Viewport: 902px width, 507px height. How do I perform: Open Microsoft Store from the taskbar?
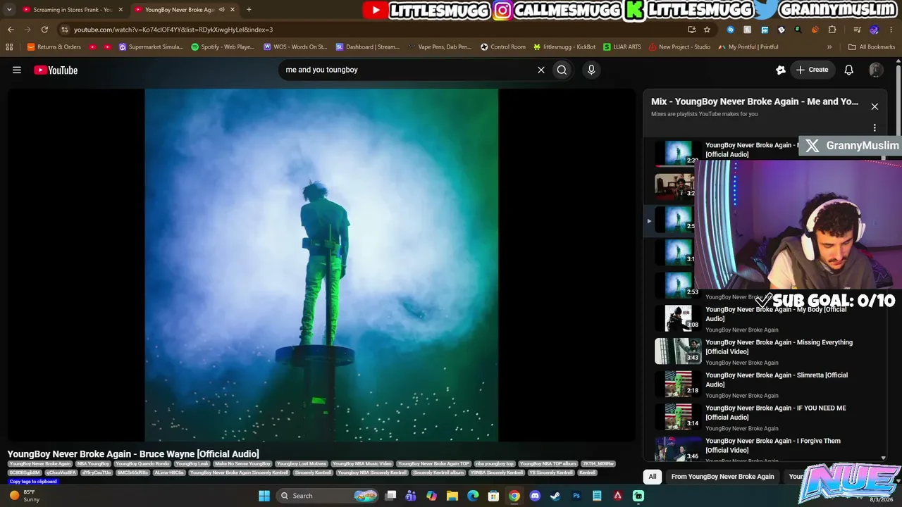pos(494,496)
